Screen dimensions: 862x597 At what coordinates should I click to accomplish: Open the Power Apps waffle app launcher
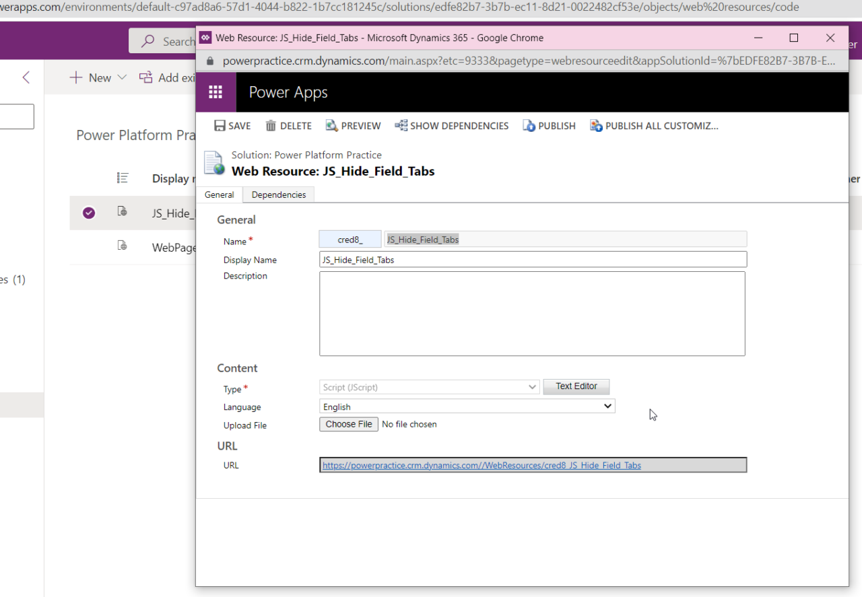215,92
